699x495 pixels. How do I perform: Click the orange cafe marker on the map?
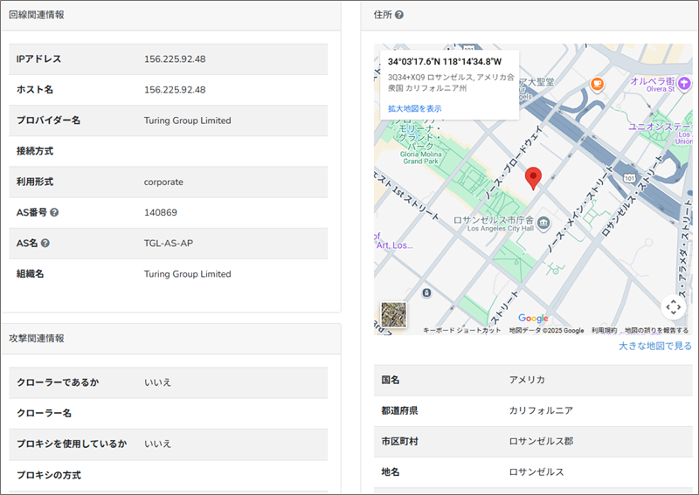pyautogui.click(x=598, y=85)
